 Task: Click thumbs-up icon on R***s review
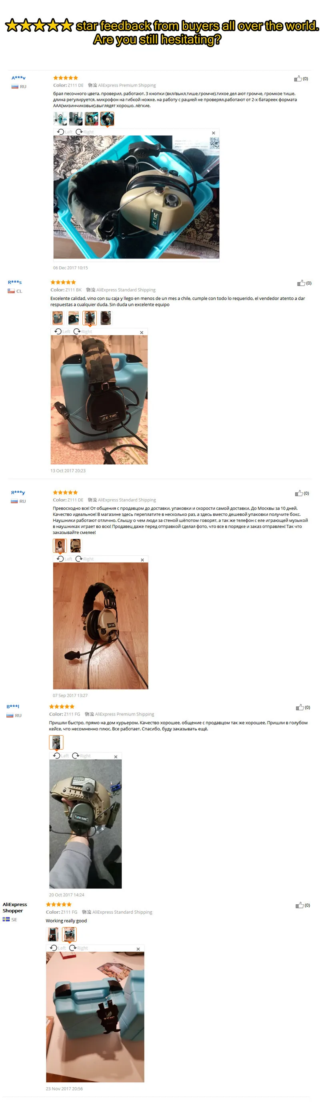click(x=301, y=283)
